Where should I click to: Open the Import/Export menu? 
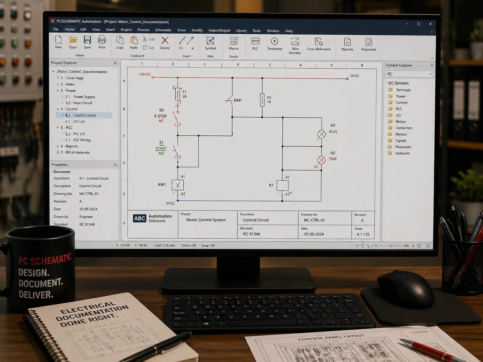click(219, 30)
